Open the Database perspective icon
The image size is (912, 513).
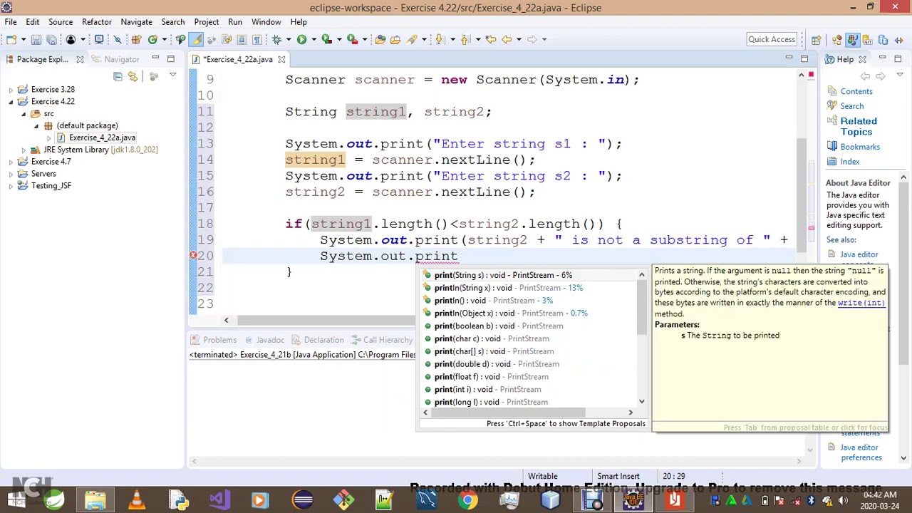[883, 40]
